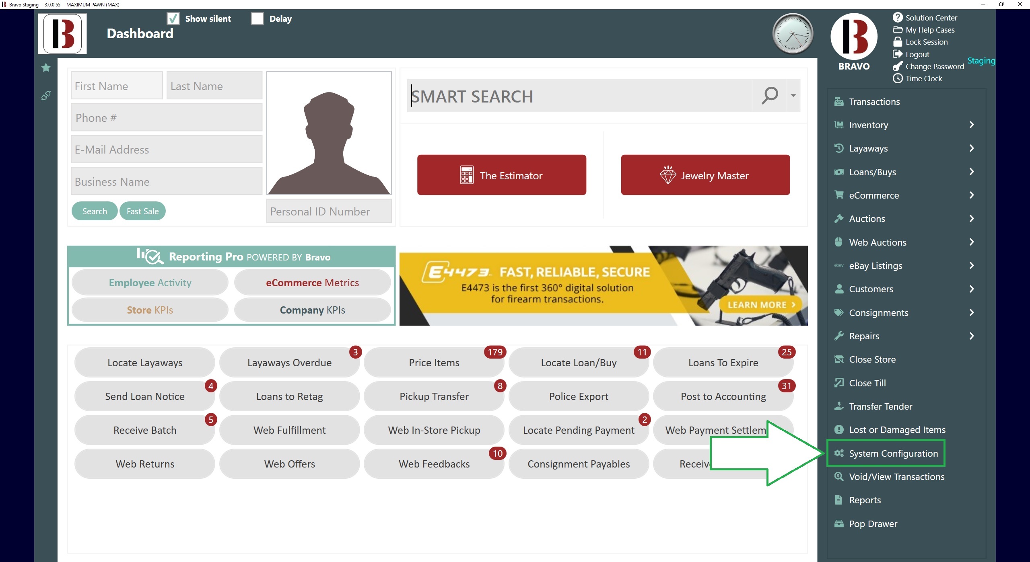1030x562 pixels.
Task: Launch The Estimator
Action: [501, 175]
